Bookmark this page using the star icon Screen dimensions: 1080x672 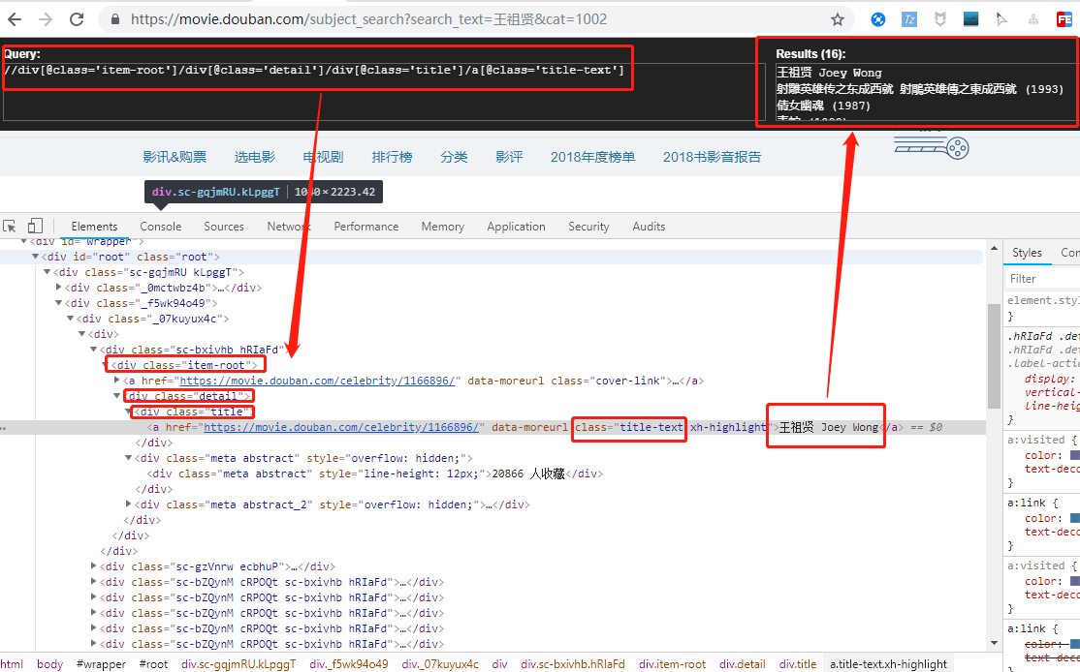(837, 19)
